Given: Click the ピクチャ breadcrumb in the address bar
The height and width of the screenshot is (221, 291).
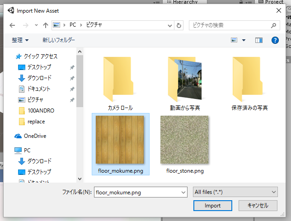Looking at the screenshot, I should click(x=94, y=25).
